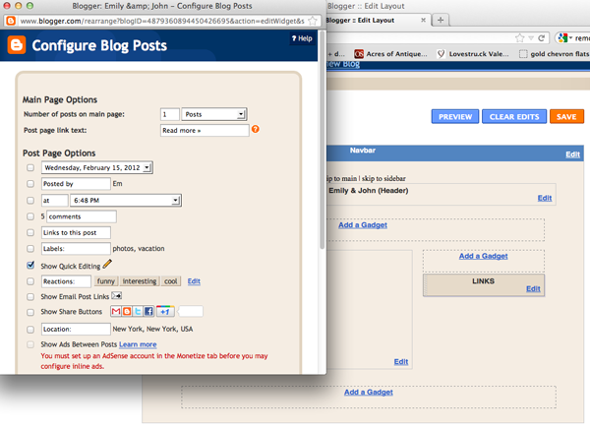Click the Read more link text field
590x429 pixels.
[x=205, y=130]
